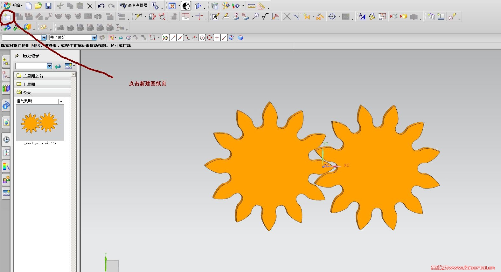
Task: Click the Drafting Preferences lightning icon
Action: tap(452, 17)
